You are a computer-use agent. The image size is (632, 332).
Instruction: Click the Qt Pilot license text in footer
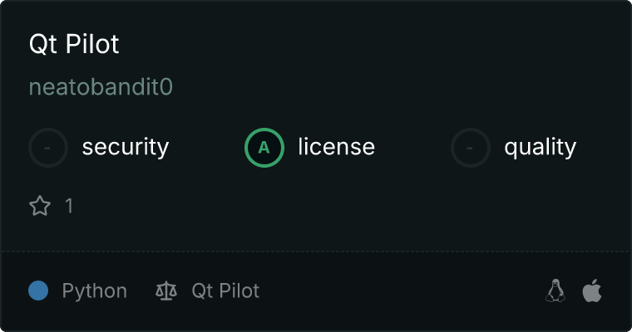pos(225,290)
